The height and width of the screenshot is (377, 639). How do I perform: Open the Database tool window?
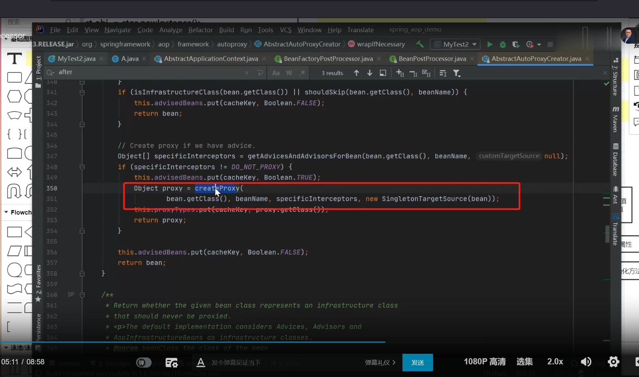point(615,160)
